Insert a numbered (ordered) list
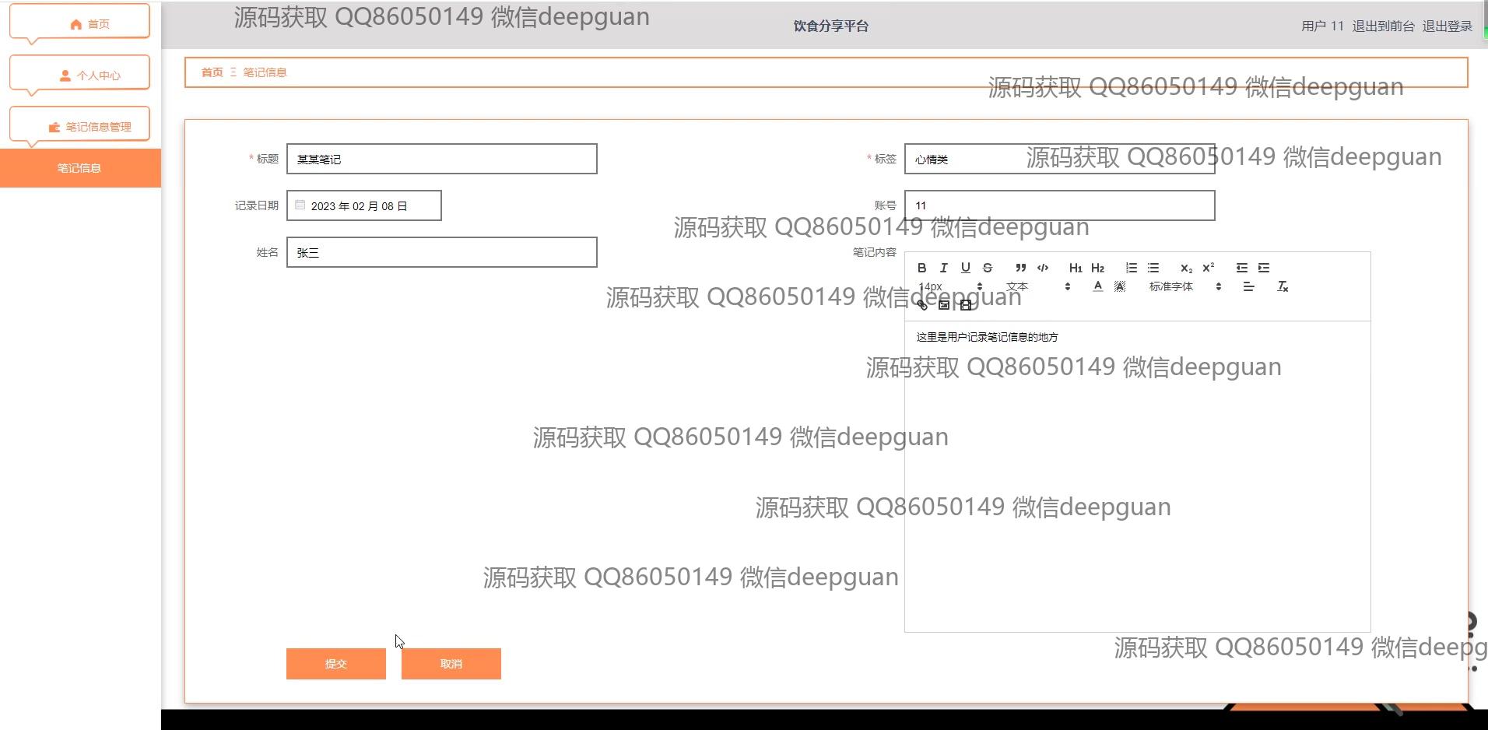Screen dimensions: 1488x730 point(1131,268)
